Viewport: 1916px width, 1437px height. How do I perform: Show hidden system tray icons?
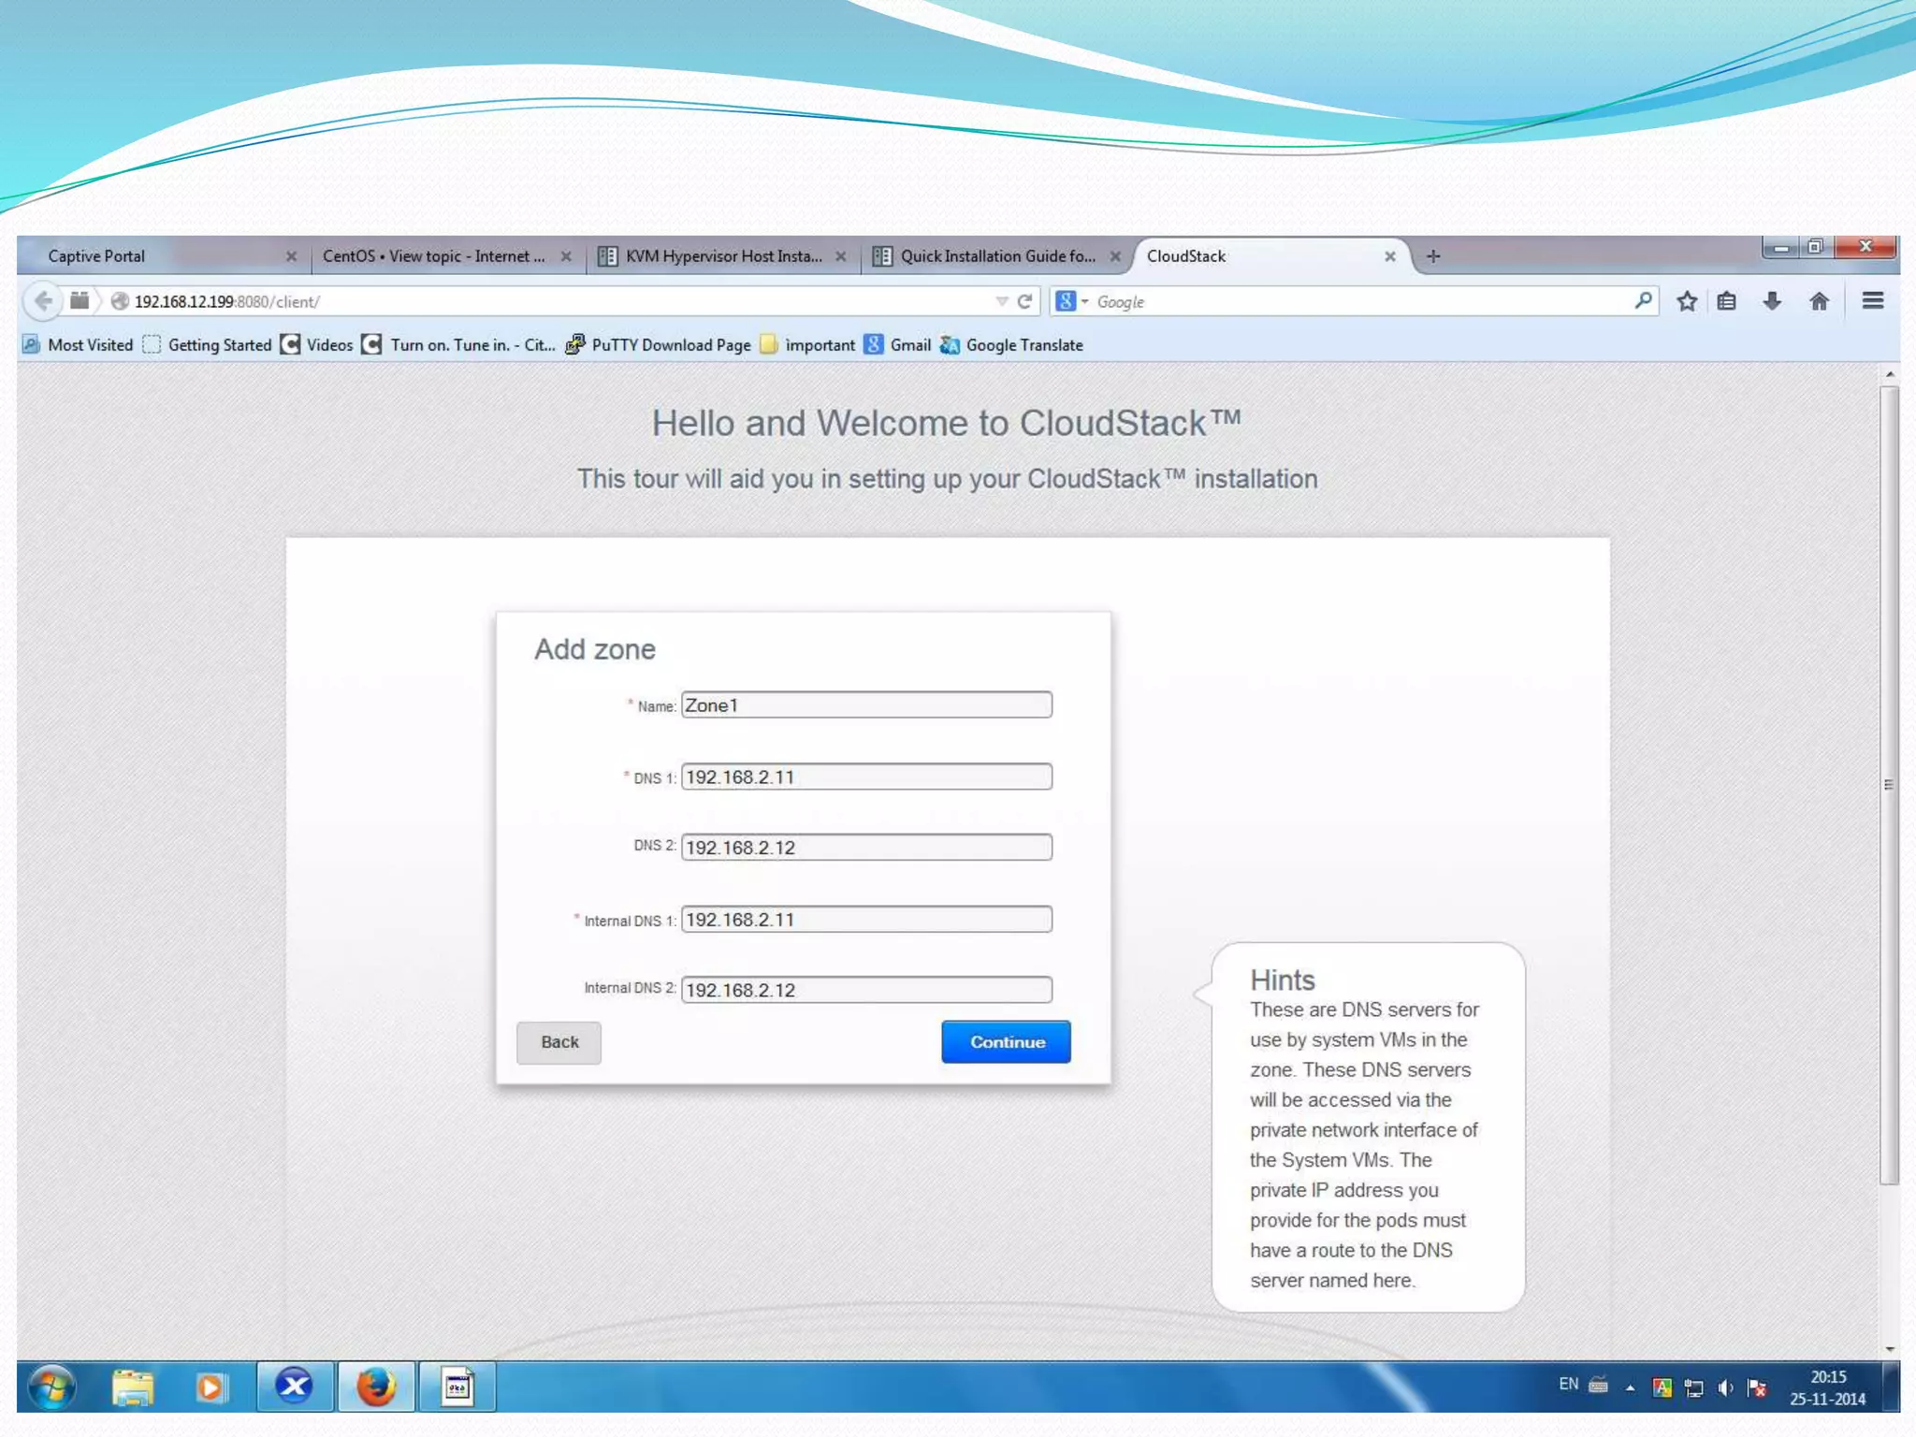point(1630,1388)
